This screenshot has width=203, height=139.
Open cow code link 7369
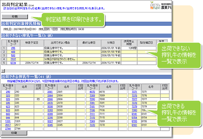(92, 121)
